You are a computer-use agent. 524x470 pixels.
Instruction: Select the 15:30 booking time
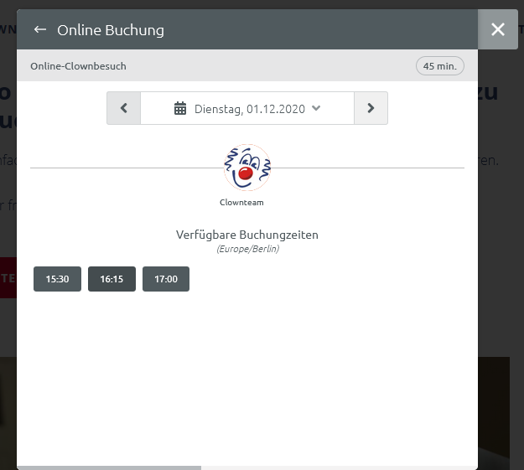58,279
